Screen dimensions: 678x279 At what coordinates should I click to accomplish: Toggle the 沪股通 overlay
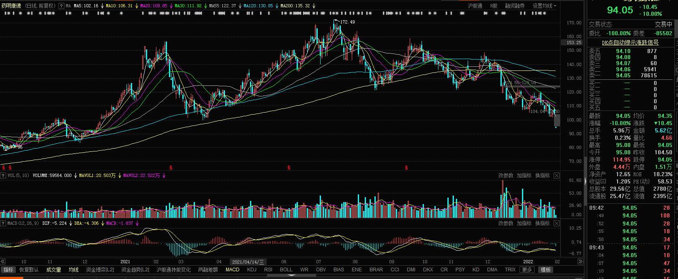coord(475,6)
